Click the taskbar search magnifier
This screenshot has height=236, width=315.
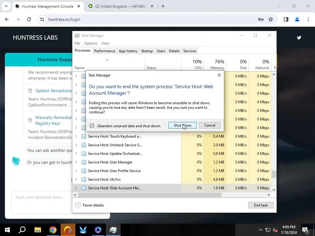22,230
